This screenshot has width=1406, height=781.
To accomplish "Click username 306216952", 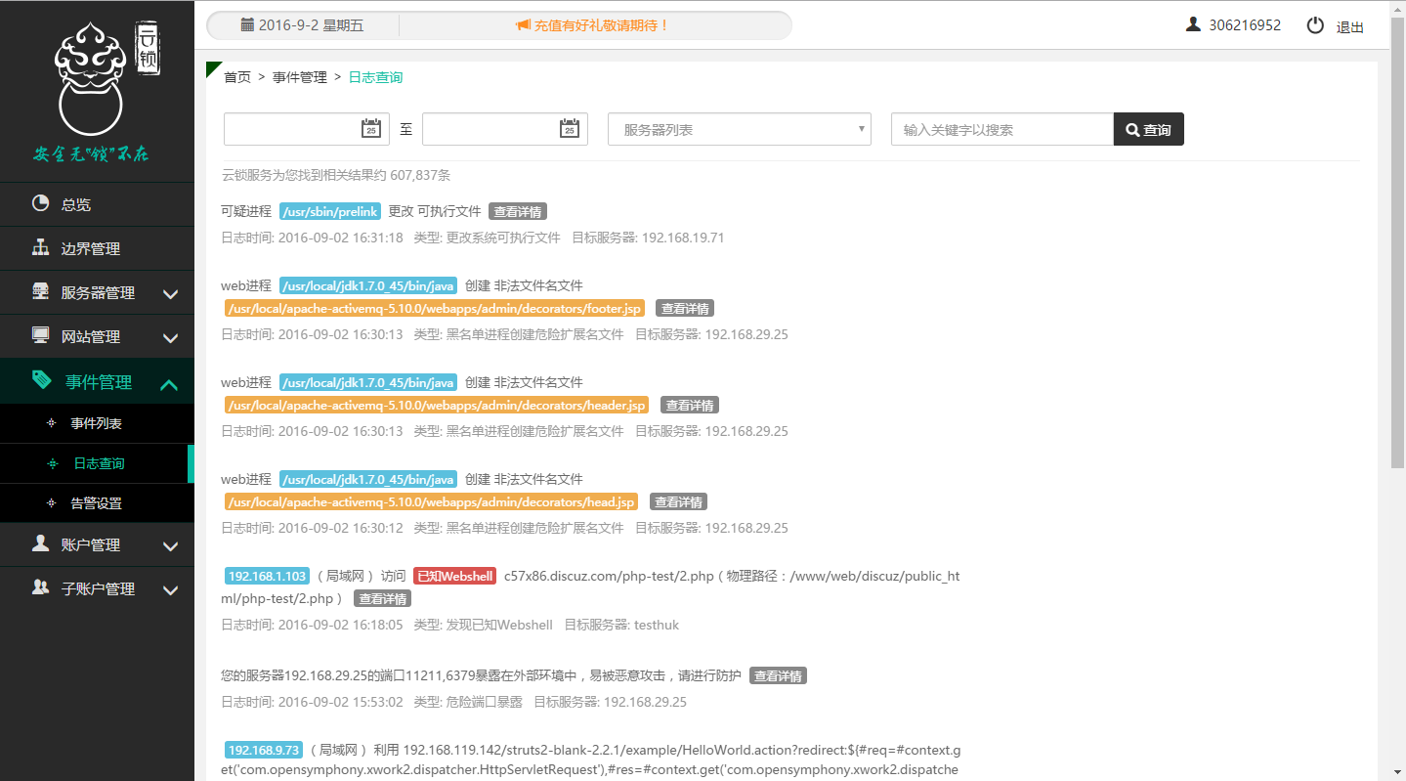I will point(1245,25).
